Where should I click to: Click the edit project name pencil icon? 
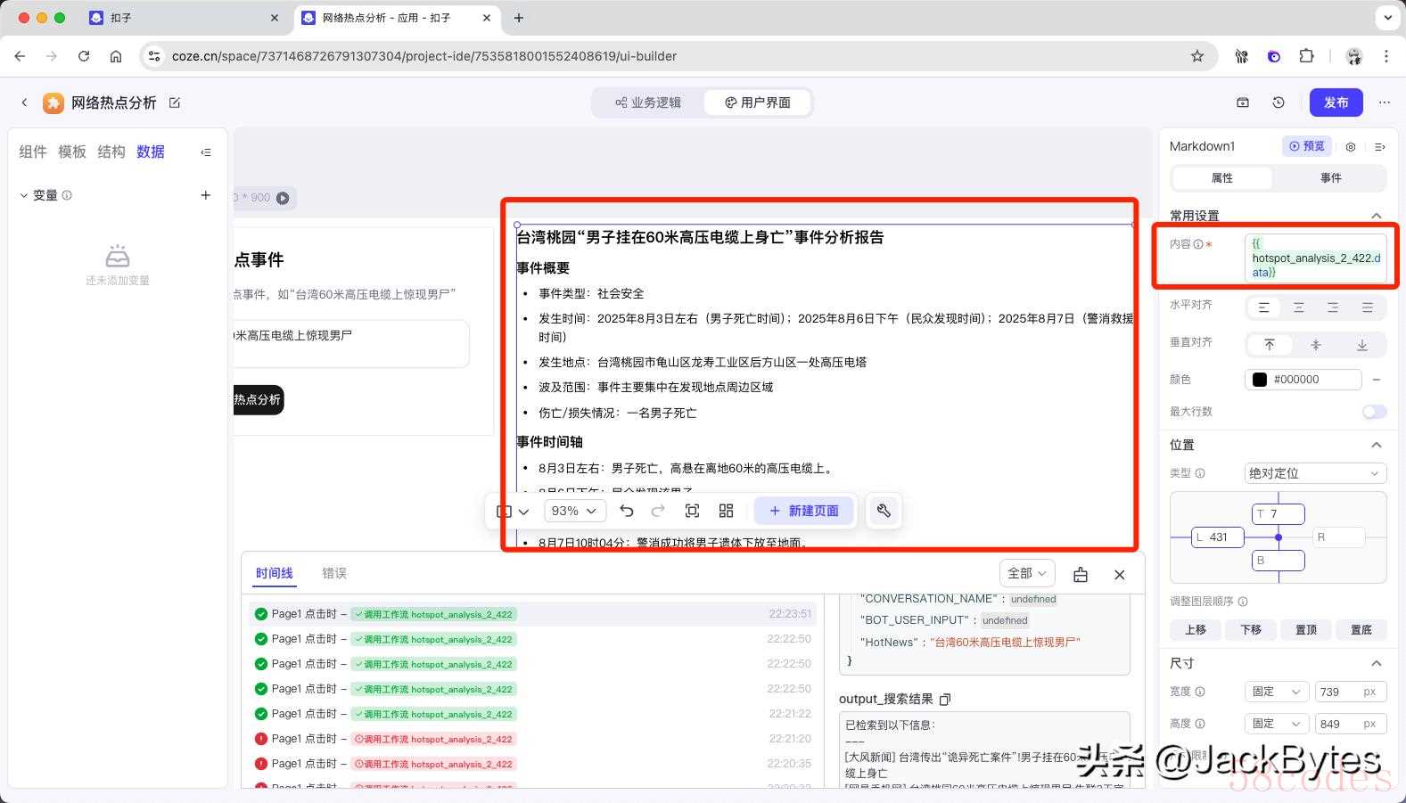click(175, 103)
